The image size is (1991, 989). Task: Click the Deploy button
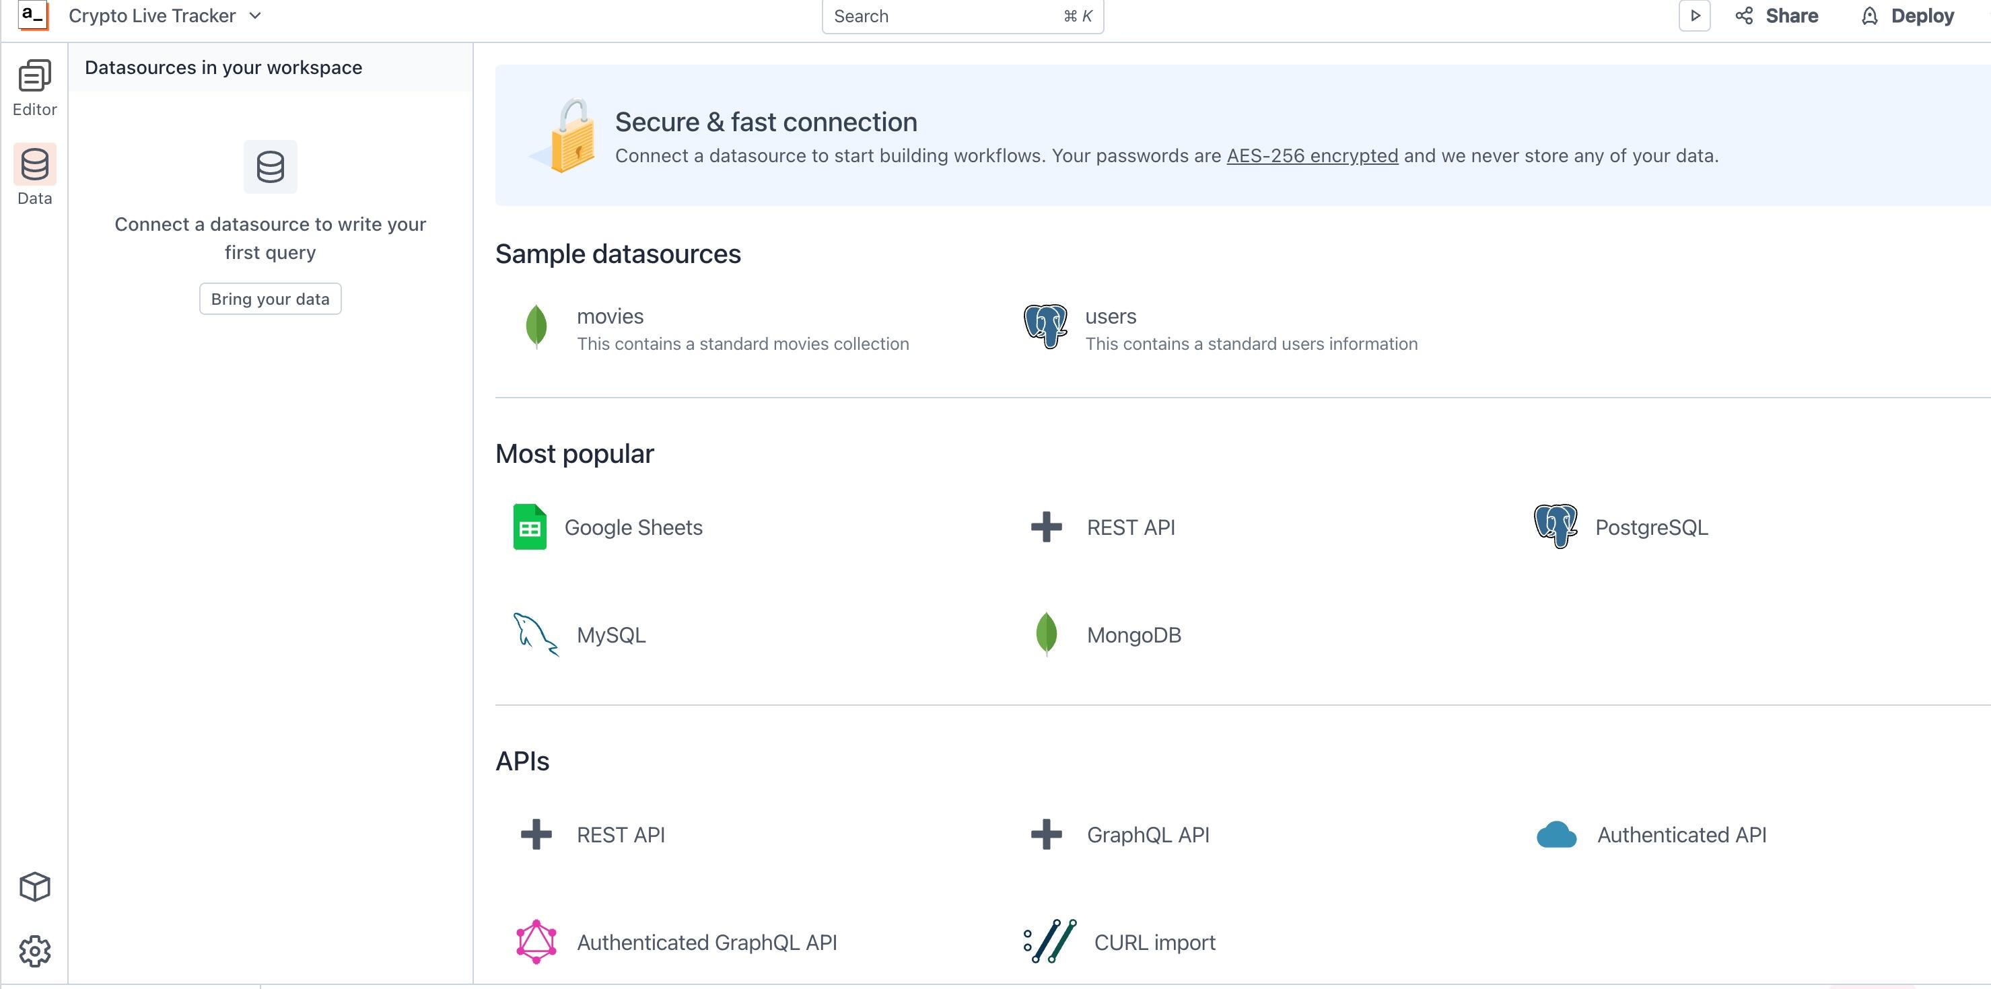[x=1908, y=16]
